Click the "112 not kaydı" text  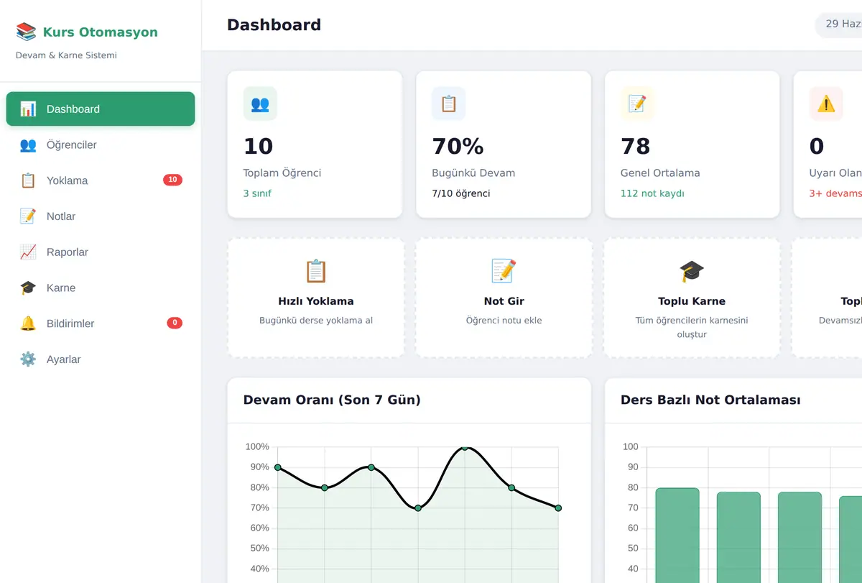click(652, 193)
